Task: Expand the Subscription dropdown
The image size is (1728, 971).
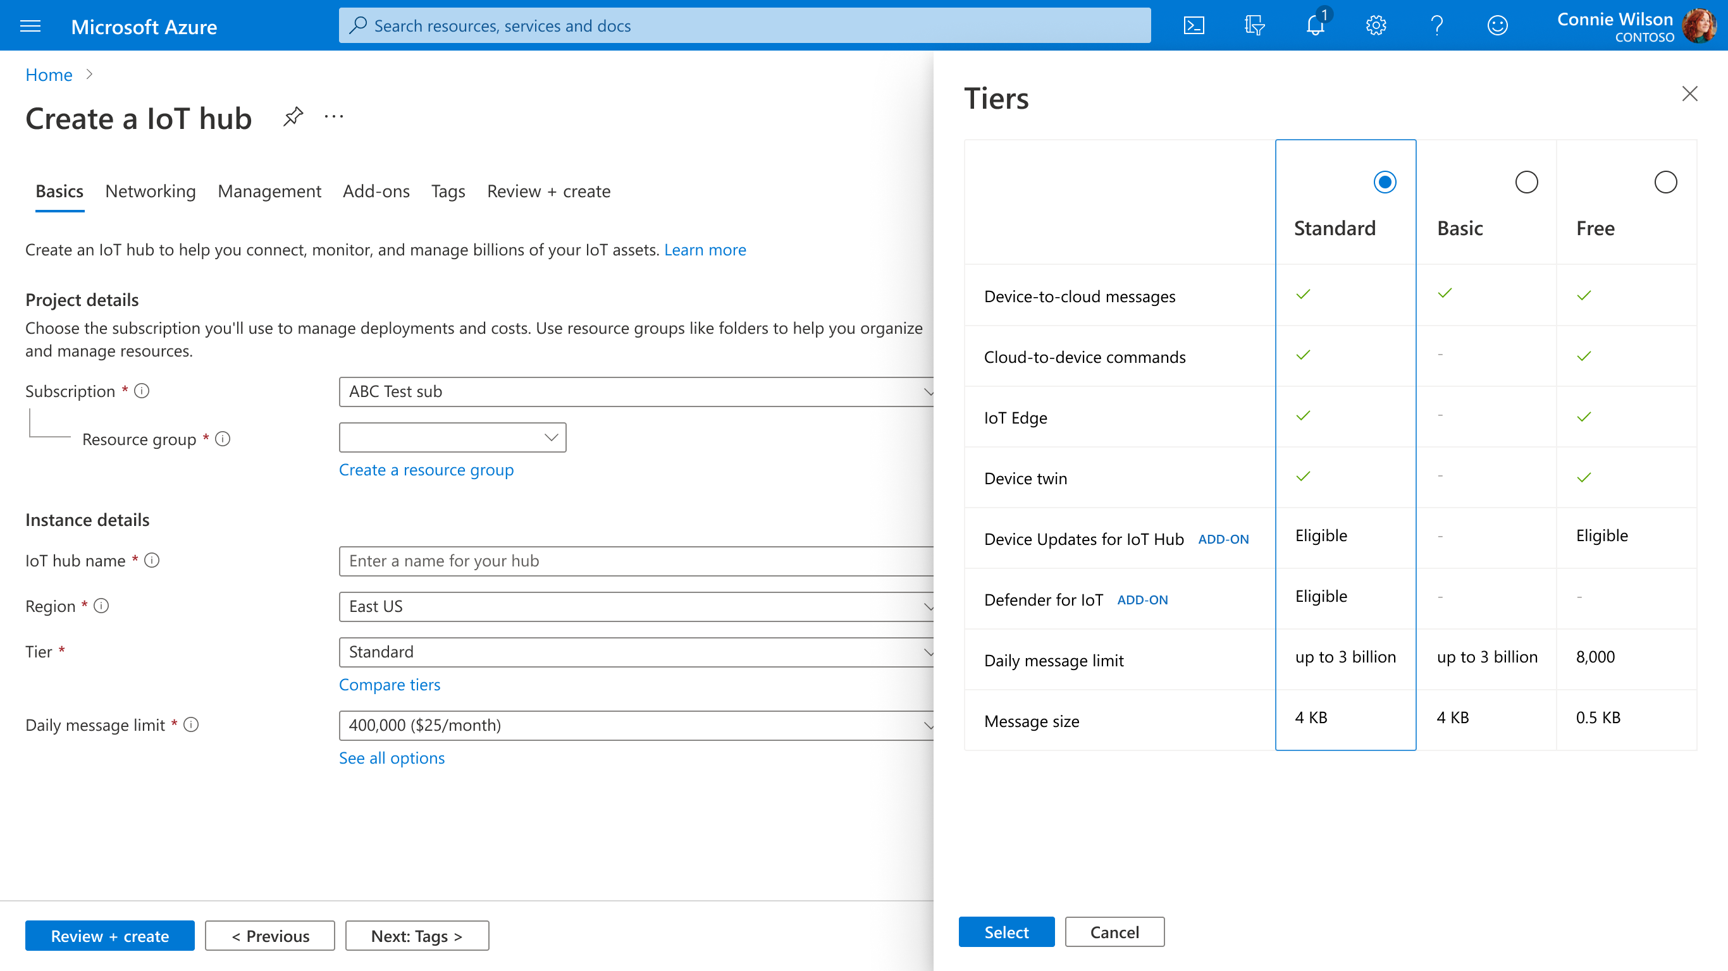Action: (636, 391)
